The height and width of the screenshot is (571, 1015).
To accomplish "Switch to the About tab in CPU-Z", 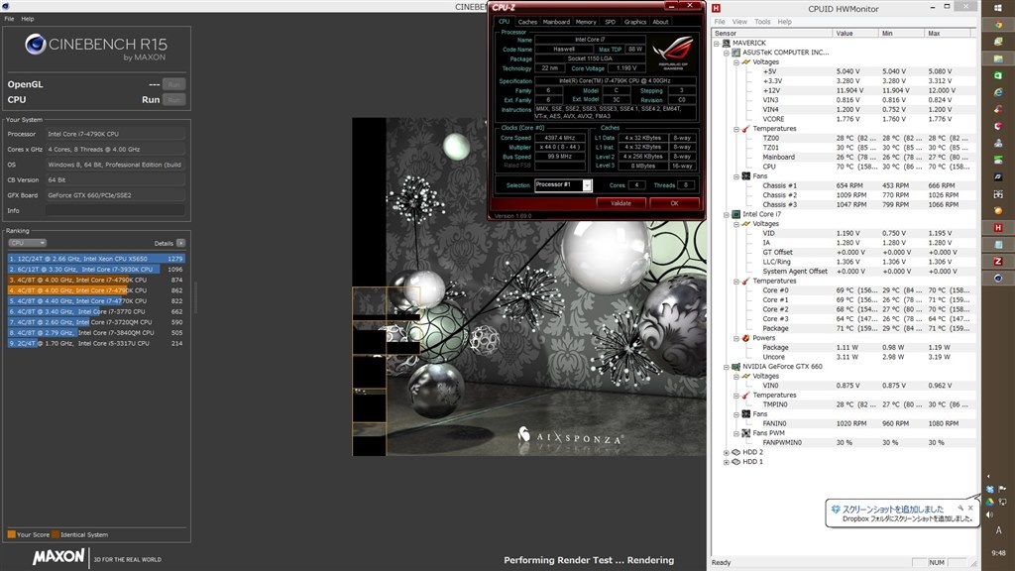I will [x=660, y=22].
